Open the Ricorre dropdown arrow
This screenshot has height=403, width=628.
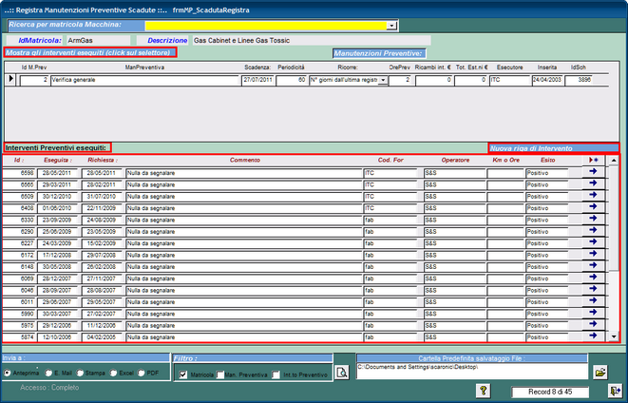[383, 80]
